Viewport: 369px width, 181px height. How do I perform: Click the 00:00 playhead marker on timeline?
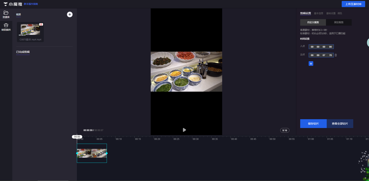coord(77,137)
